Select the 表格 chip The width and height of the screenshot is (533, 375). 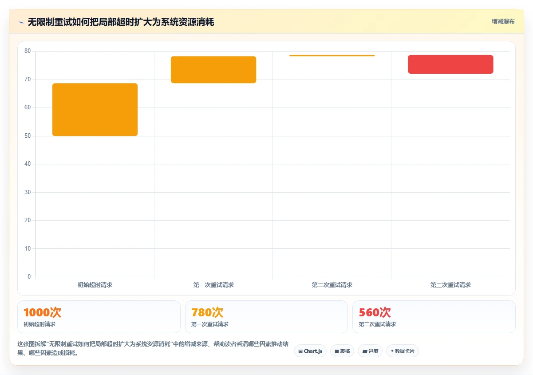click(342, 351)
